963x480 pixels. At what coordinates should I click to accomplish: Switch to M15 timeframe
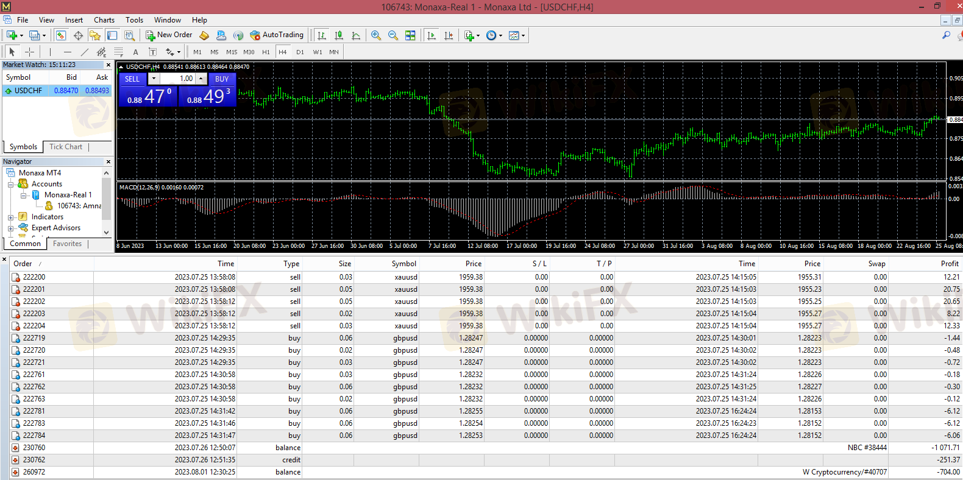232,52
